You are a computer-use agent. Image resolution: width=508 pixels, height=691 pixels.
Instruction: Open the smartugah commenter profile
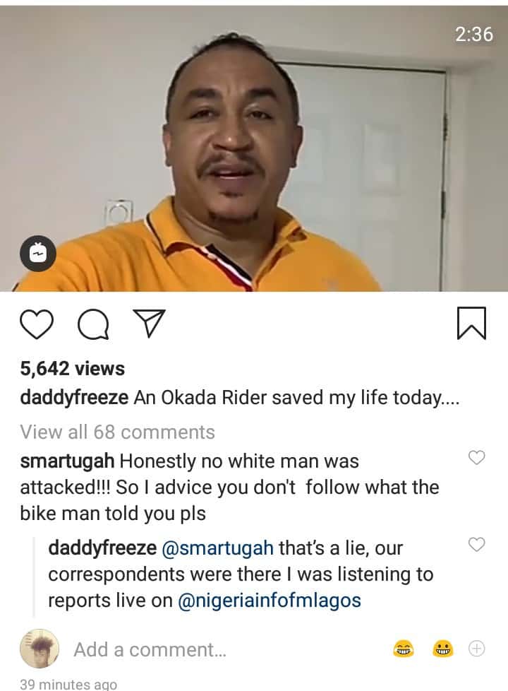tap(67, 461)
